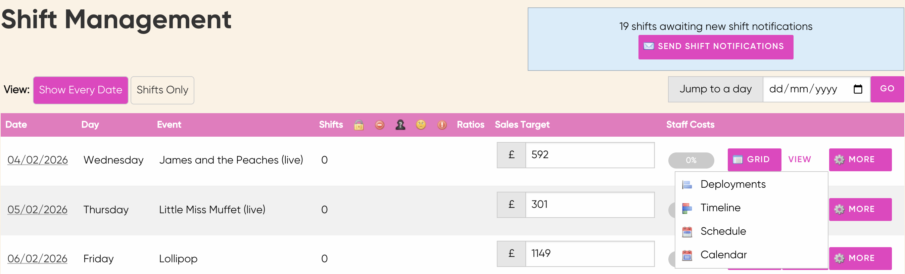Click the 592 sales target field
This screenshot has height=274, width=905.
(x=589, y=155)
